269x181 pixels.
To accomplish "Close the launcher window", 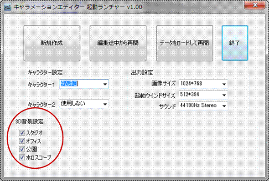I will 255,5.
